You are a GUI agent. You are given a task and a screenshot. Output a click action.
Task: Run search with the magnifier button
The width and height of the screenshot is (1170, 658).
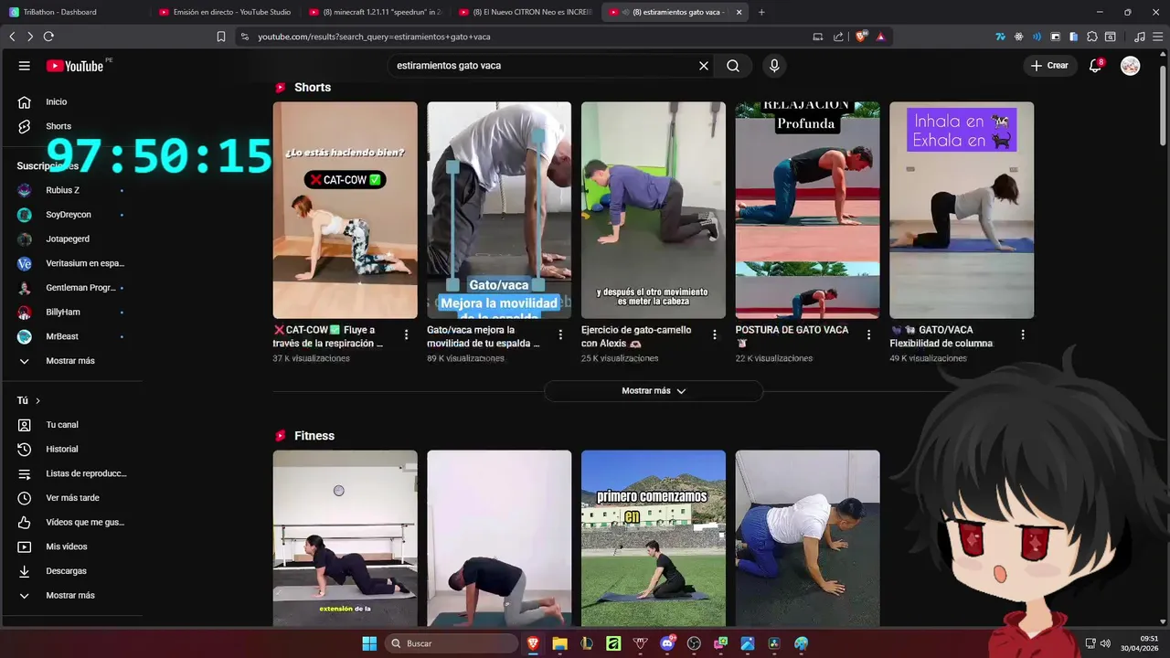point(733,66)
